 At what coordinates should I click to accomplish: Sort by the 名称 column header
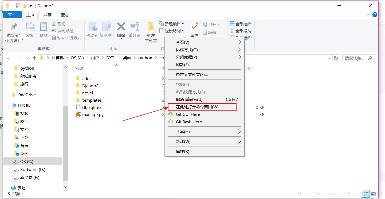click(79, 69)
